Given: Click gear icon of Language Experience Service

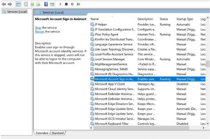Looking at the screenshot, I should tap(92, 44).
